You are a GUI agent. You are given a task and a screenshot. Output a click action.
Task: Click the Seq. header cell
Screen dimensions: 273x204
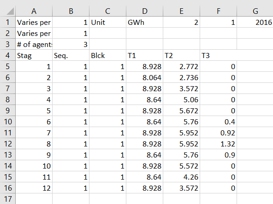(x=71, y=55)
